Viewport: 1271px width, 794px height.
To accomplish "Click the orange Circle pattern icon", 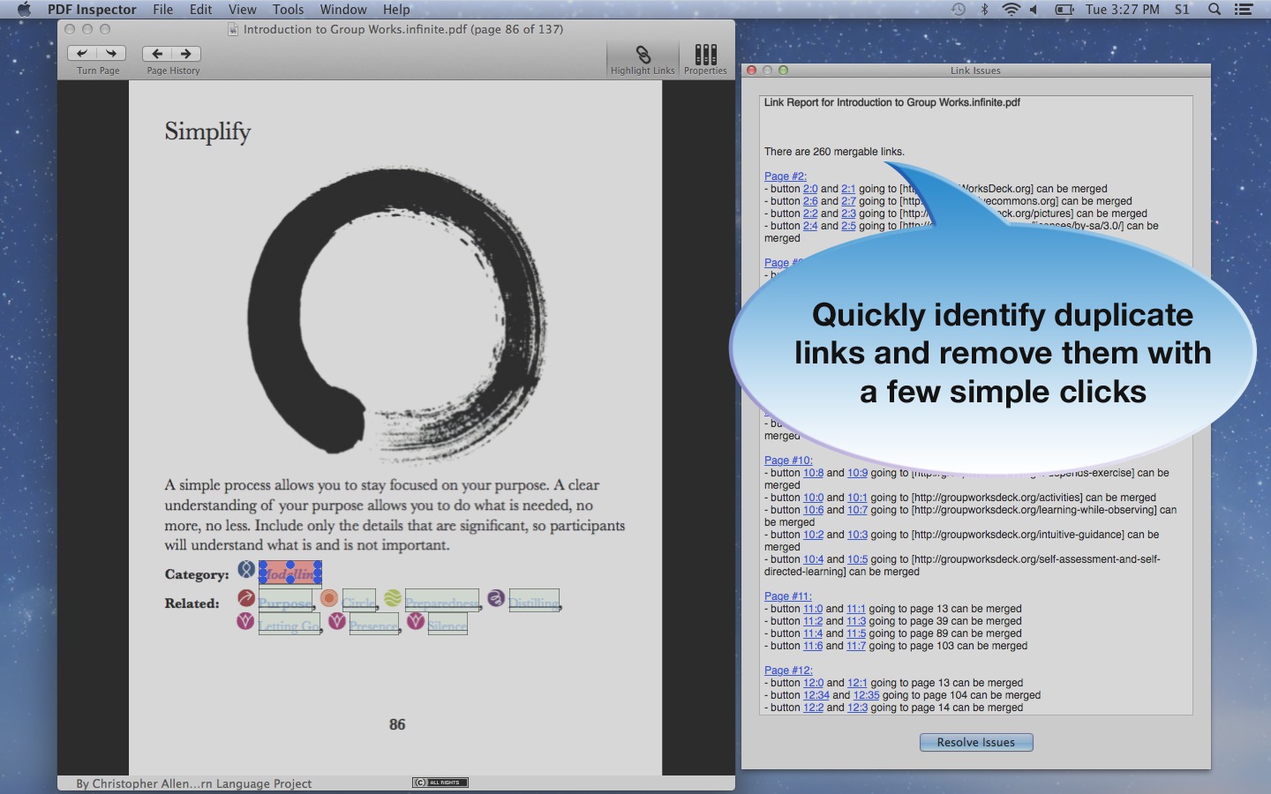I will point(330,598).
